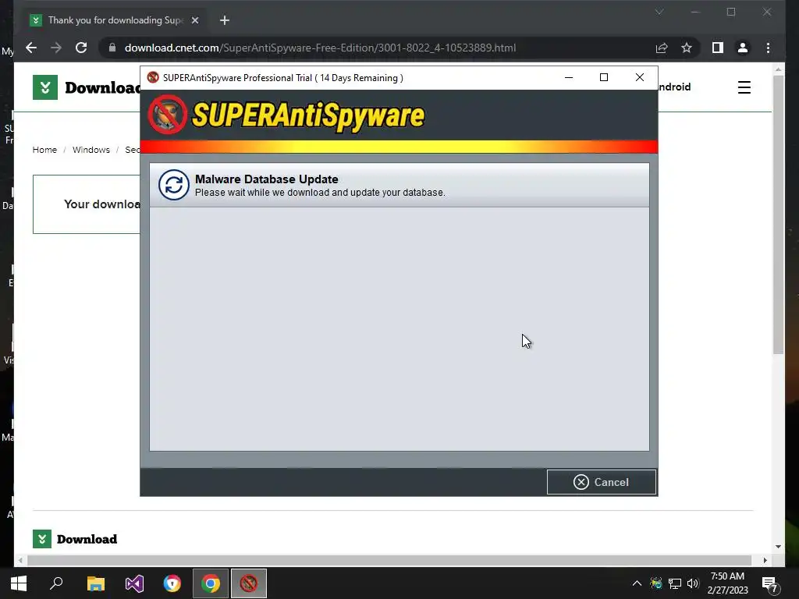The height and width of the screenshot is (599, 799).
Task: Reload the CNET download page
Action: point(81,48)
